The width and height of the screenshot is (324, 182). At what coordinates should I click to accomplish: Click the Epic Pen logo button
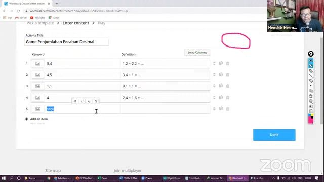[x=311, y=54]
